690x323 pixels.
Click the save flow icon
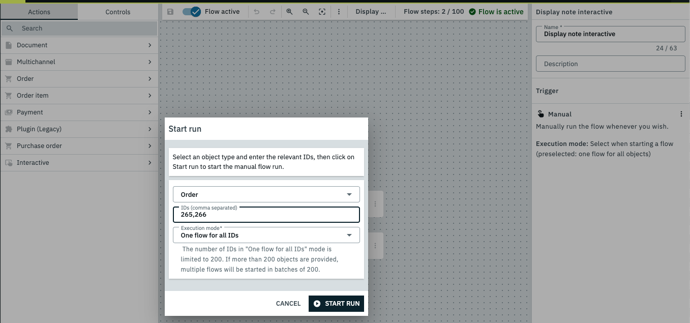tap(170, 12)
